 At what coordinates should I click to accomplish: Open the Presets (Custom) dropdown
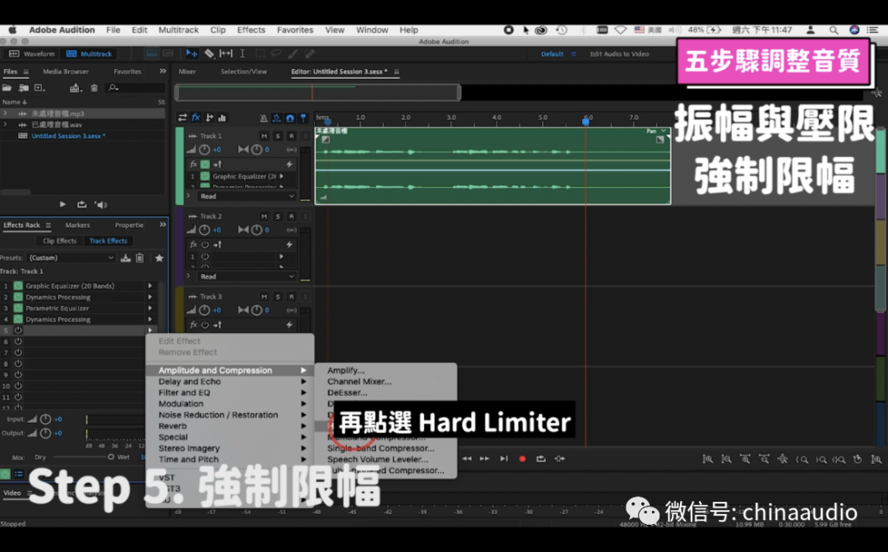pos(71,257)
